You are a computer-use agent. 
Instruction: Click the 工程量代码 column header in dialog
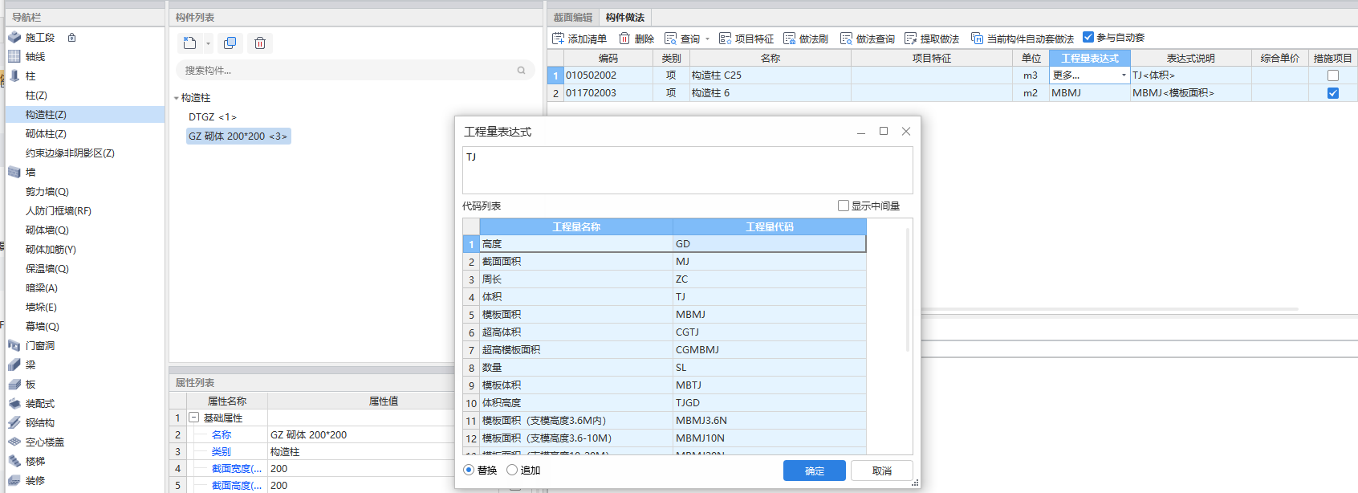[x=770, y=226]
